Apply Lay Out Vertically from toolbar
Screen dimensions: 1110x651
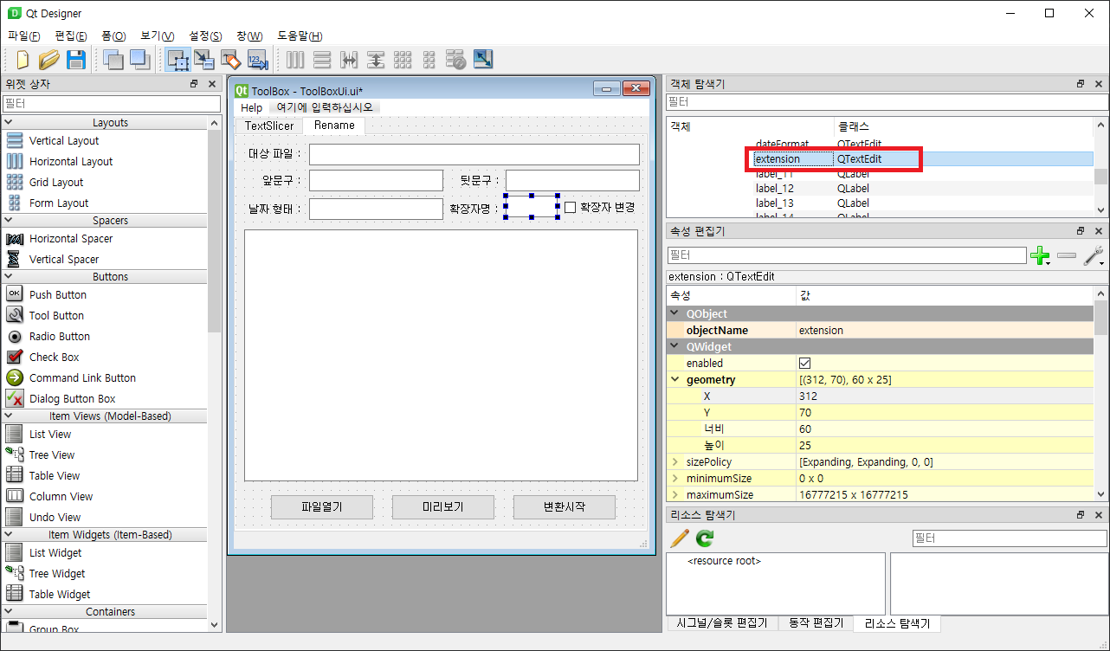tap(321, 59)
